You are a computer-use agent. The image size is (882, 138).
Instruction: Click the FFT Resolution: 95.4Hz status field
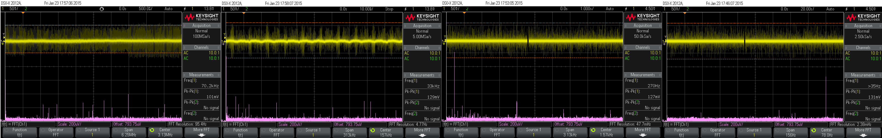(x=193, y=124)
